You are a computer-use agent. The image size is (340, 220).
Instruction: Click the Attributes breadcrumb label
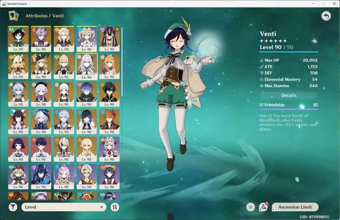coord(36,16)
